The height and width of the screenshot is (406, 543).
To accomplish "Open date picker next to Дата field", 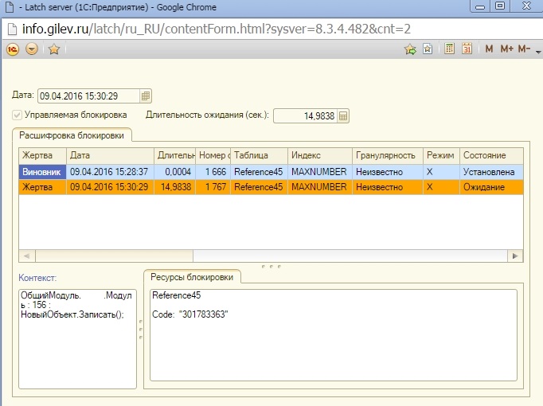I will tap(145, 96).
